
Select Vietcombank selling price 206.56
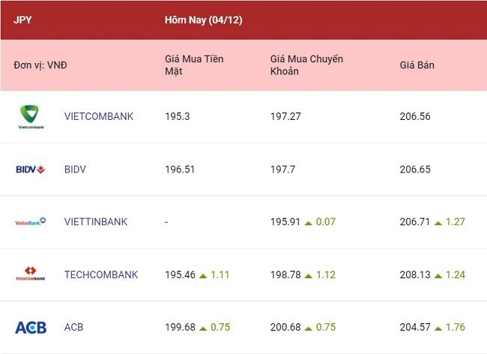(x=415, y=116)
